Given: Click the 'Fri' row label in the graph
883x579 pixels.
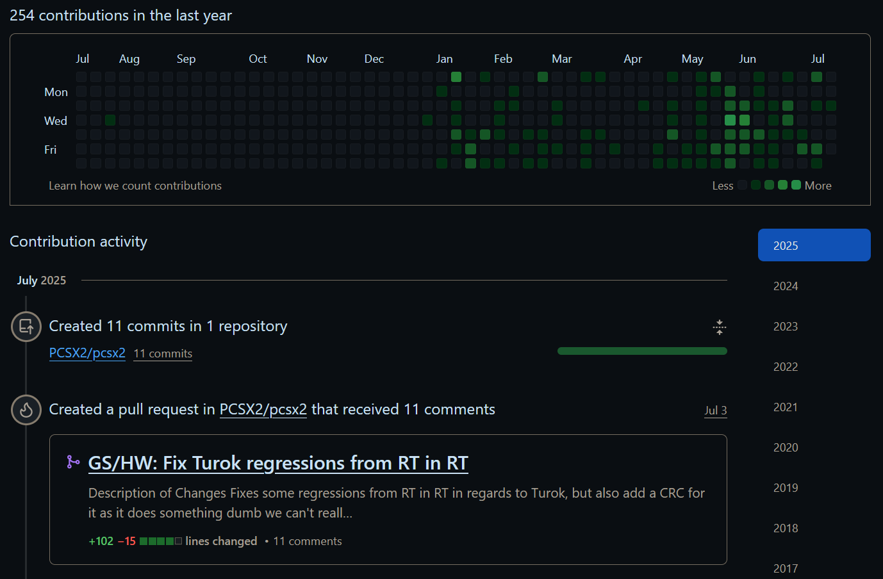Looking at the screenshot, I should pos(51,150).
